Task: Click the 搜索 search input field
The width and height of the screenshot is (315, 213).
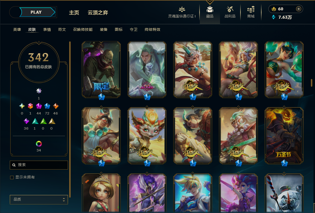Action: tap(39, 165)
